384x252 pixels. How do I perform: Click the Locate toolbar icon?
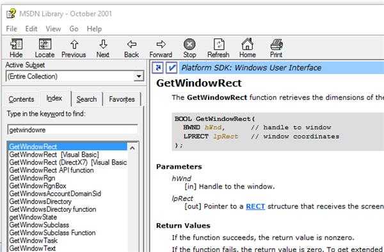[45, 48]
